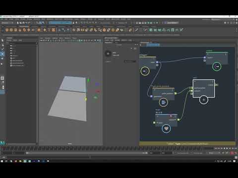Click the polygon type (T) shelf icon

tap(49, 30)
